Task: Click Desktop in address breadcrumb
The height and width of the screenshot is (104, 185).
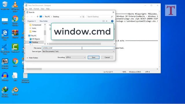Action: [56, 17]
